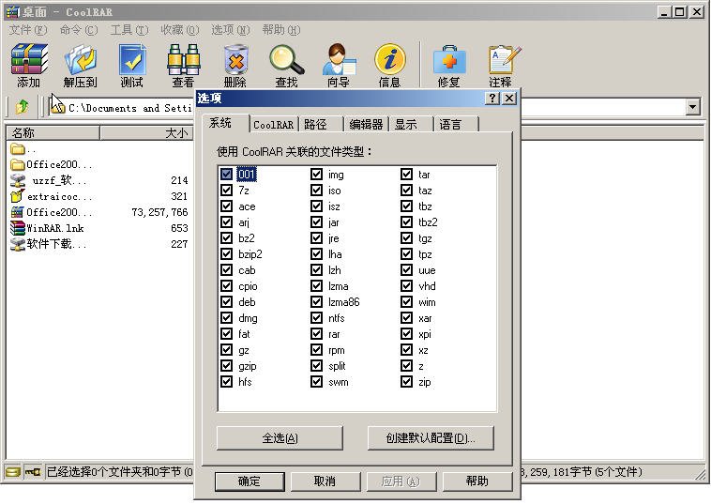Viewport: 711px width, 504px height.
Task: Select the parent folder '..' icon
Action: pos(18,149)
